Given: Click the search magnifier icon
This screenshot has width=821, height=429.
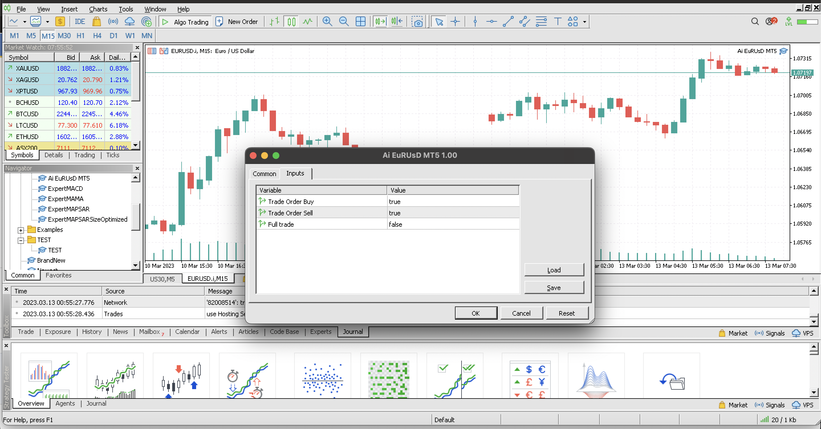Looking at the screenshot, I should 754,22.
